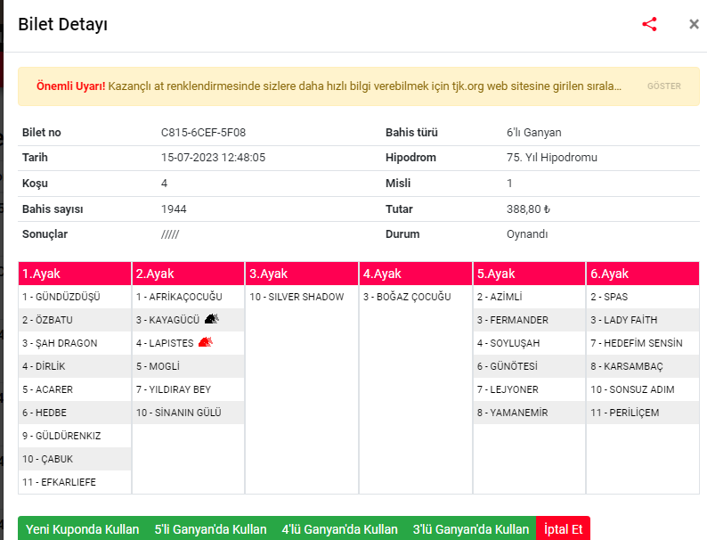Use ticket in 4'lü Ganyan

[x=339, y=529]
